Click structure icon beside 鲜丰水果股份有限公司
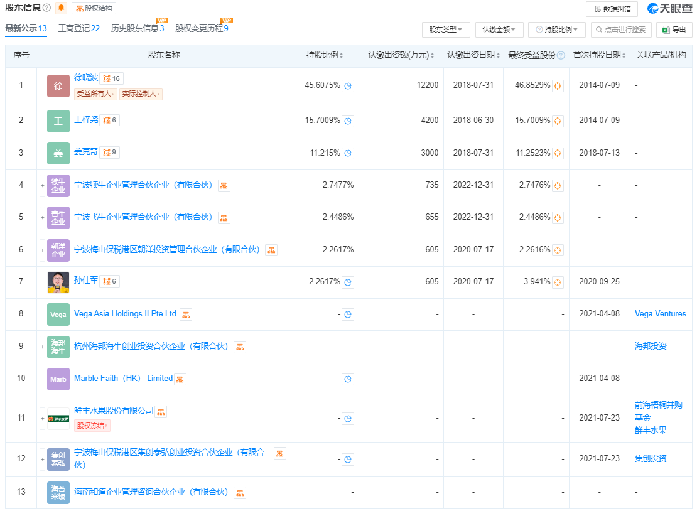This screenshot has height=511, width=697. pos(161,412)
